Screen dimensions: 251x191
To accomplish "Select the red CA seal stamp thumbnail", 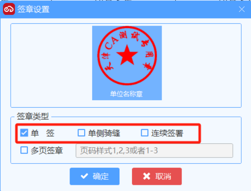I will coord(127,63).
